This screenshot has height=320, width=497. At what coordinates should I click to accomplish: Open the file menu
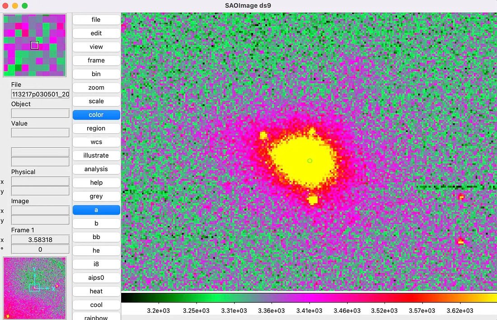pos(96,19)
